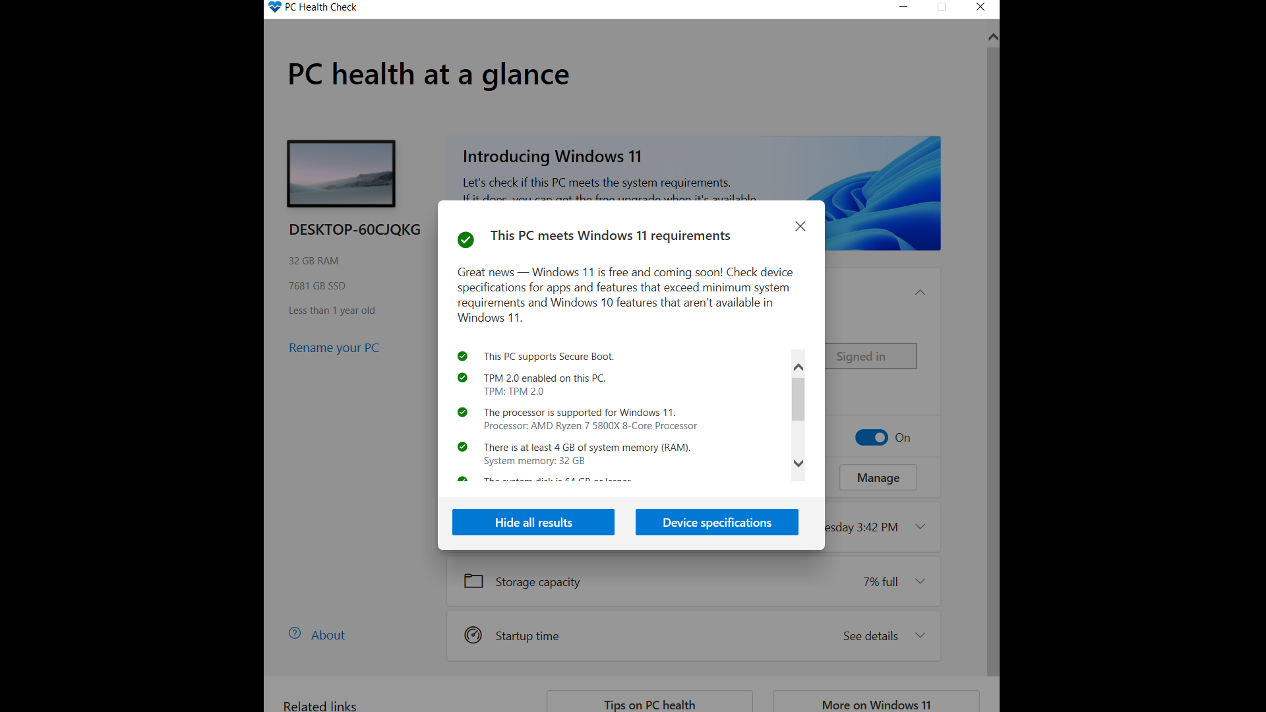Click the About link in sidebar
The height and width of the screenshot is (712, 1266).
point(328,634)
